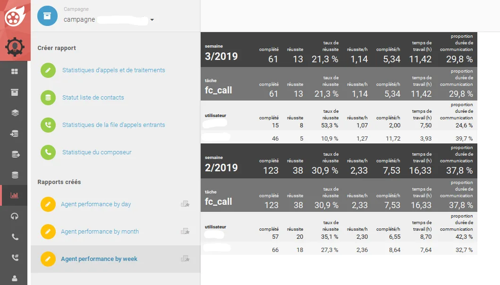This screenshot has height=285, width=500.
Task: Create Statistiques d'appels et de traitements report
Action: point(113,70)
